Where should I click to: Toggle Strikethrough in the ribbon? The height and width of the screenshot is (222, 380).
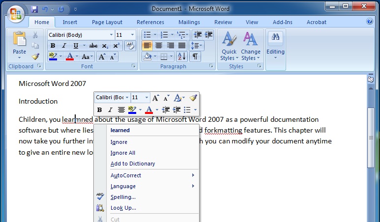click(x=93, y=46)
